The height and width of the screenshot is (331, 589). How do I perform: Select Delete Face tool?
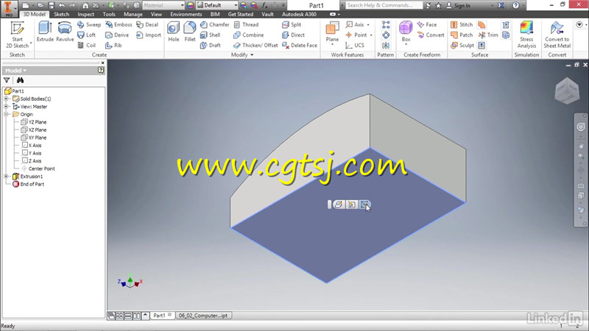pos(300,45)
